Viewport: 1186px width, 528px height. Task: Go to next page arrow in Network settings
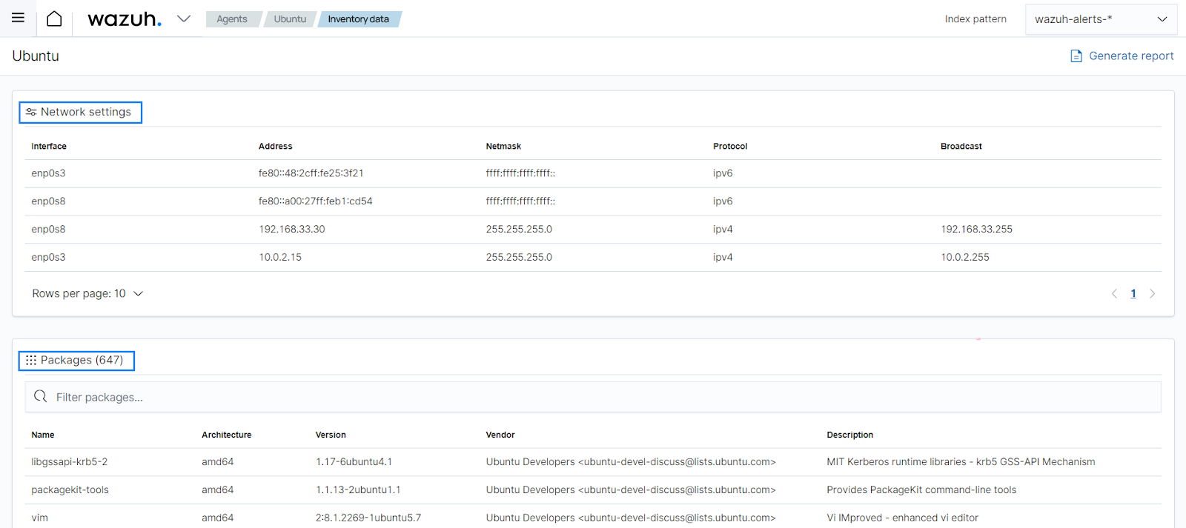click(x=1152, y=294)
